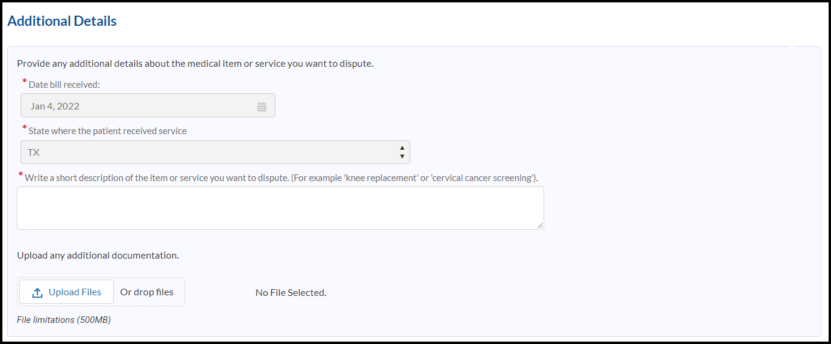Click the 'Write a short description' label
This screenshot has width=831, height=344.
[x=281, y=178]
